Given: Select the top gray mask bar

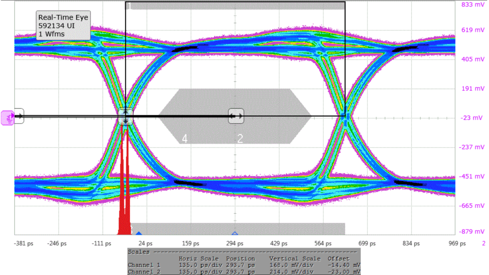Looking at the screenshot, I should pyautogui.click(x=235, y=6).
